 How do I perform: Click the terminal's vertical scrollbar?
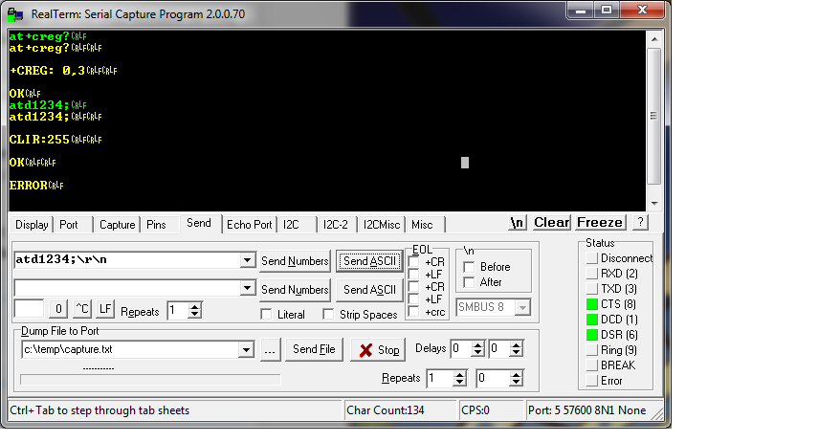click(653, 115)
